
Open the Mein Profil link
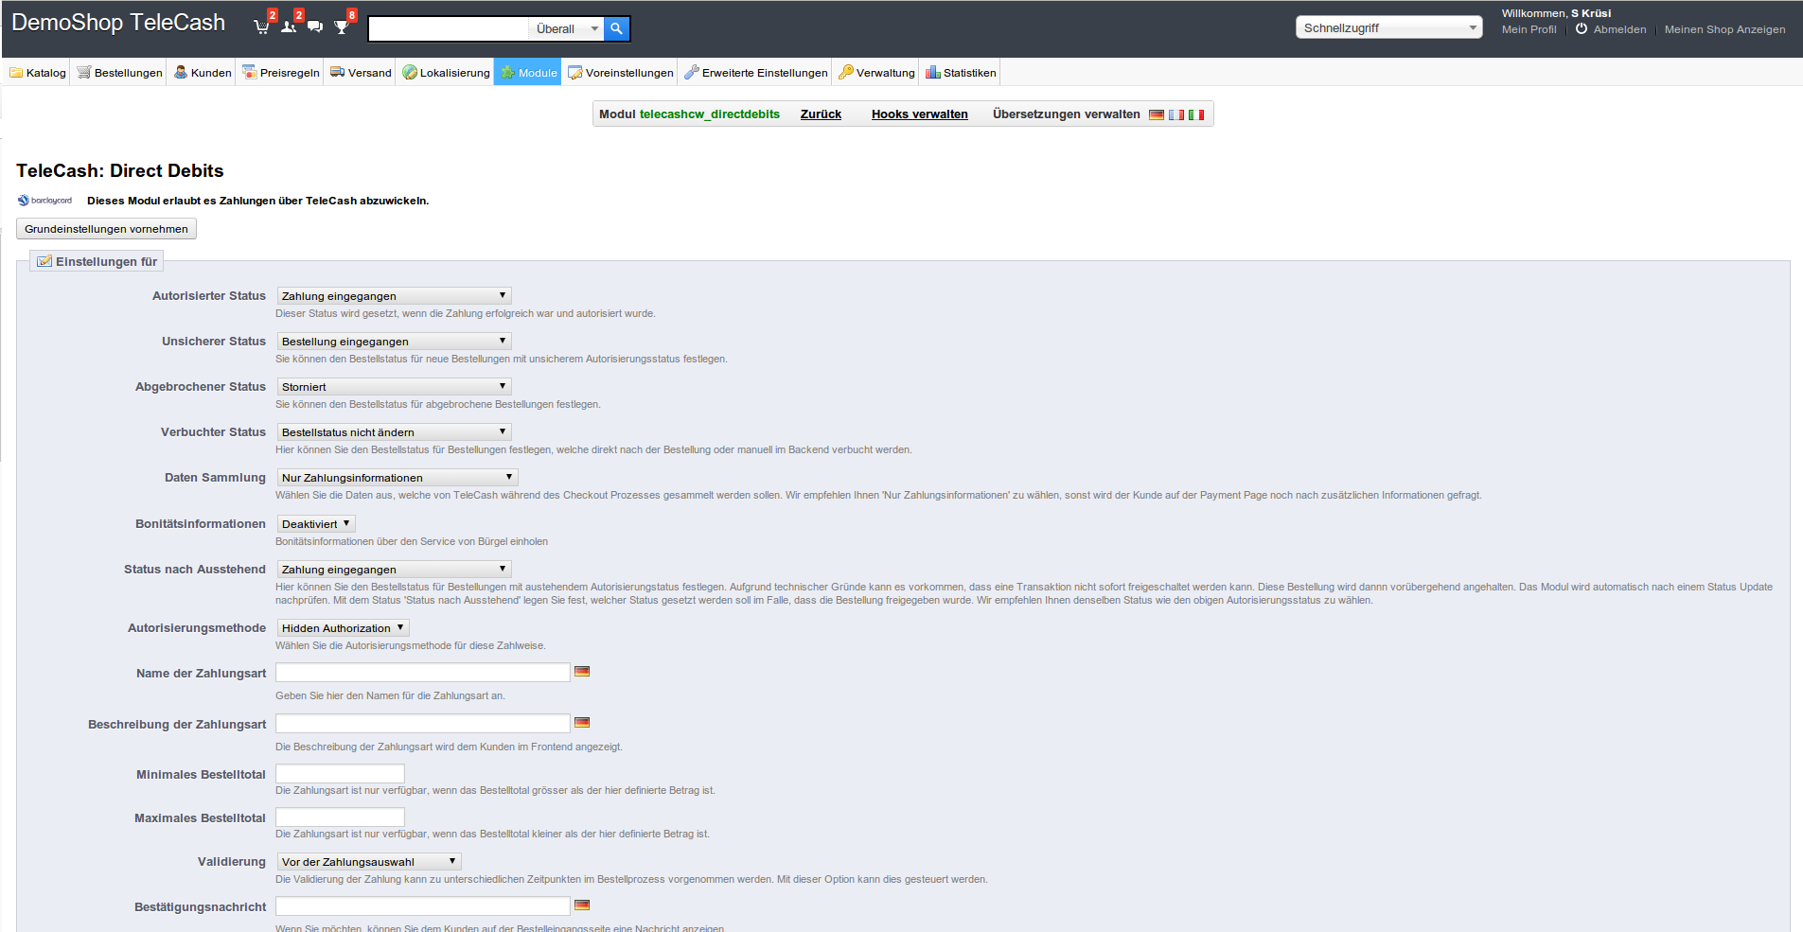[x=1529, y=29]
